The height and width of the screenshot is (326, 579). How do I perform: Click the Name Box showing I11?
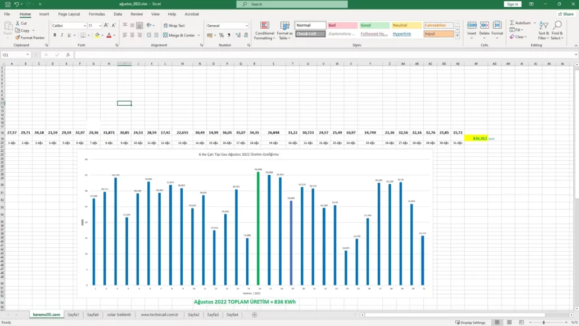click(15, 55)
